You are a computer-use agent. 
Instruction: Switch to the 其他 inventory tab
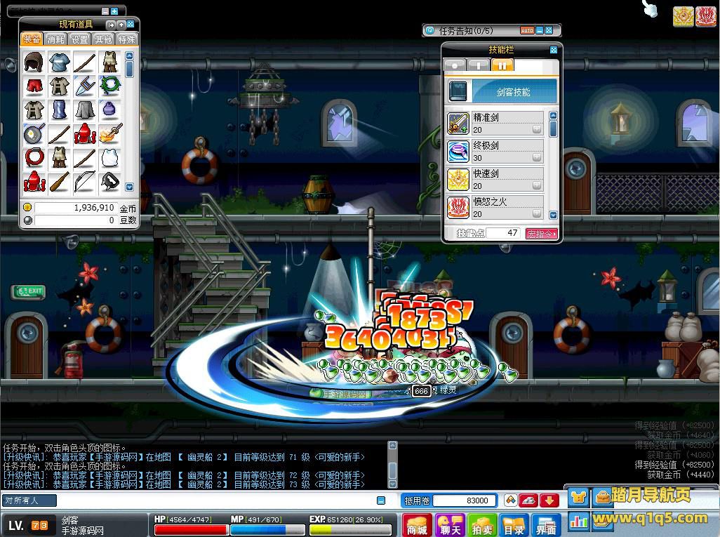103,40
